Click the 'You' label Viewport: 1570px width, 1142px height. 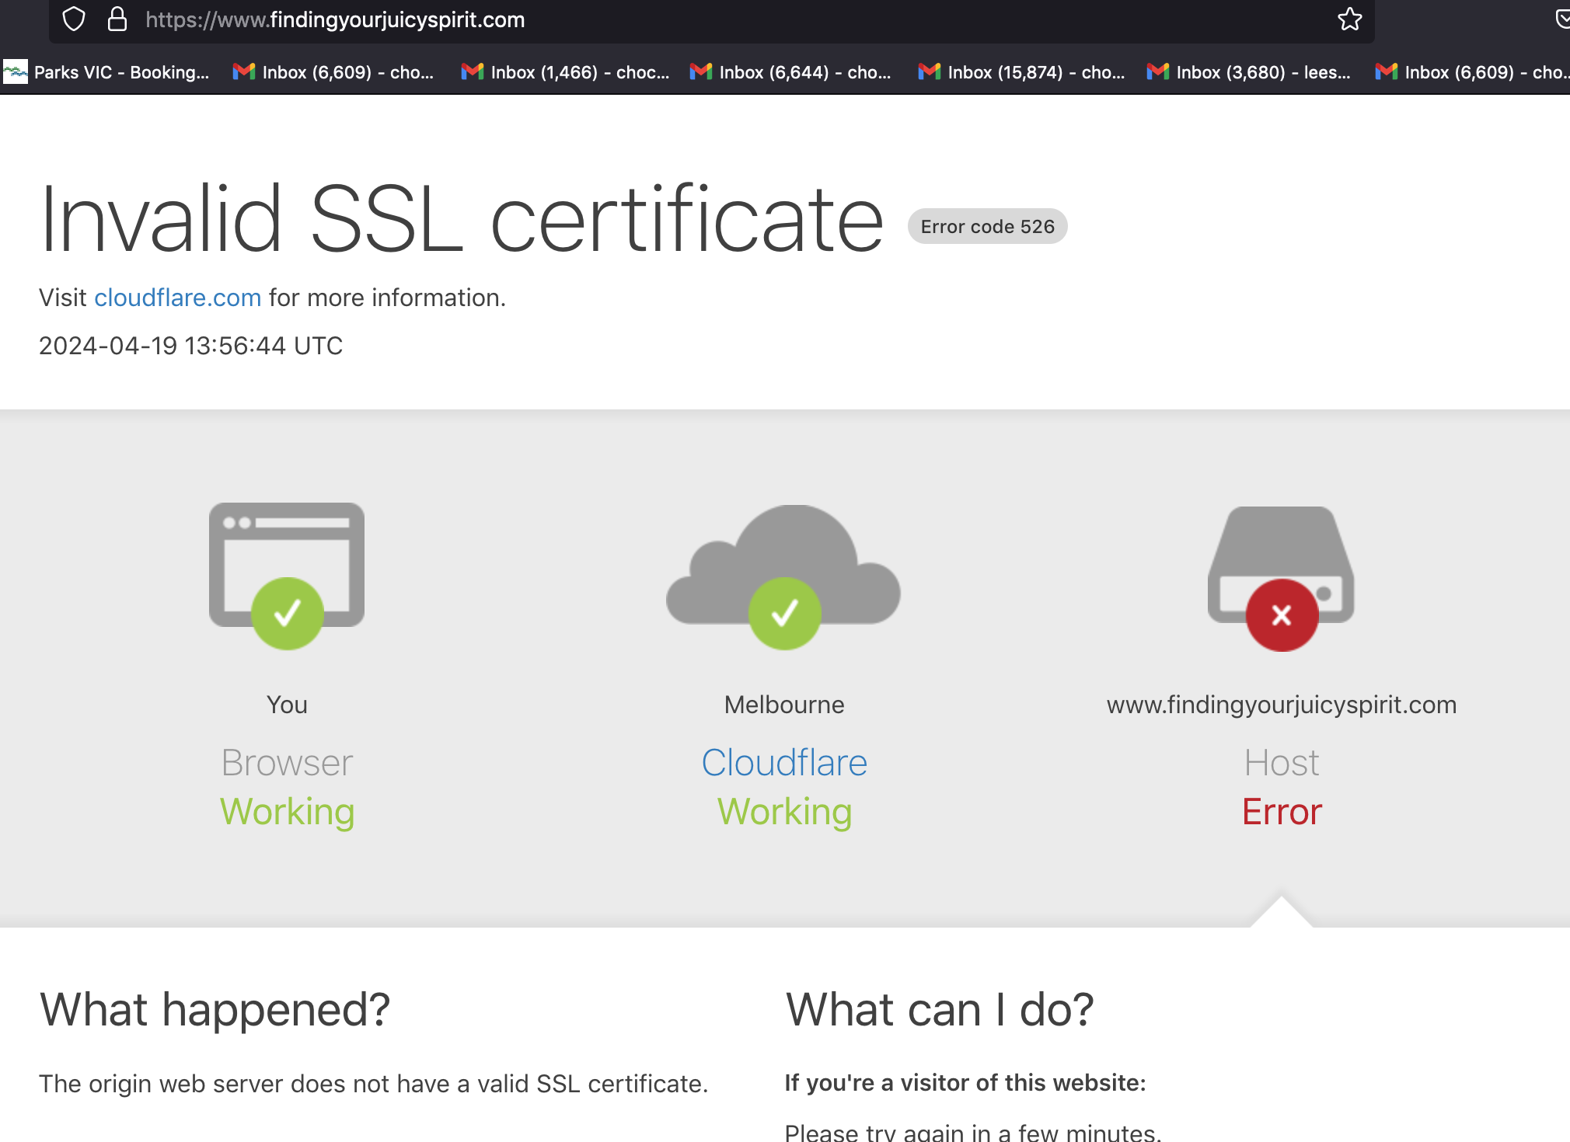point(287,705)
